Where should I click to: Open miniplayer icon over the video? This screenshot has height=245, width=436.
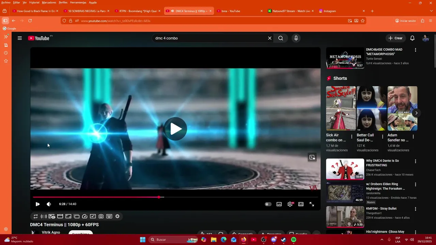(x=312, y=157)
